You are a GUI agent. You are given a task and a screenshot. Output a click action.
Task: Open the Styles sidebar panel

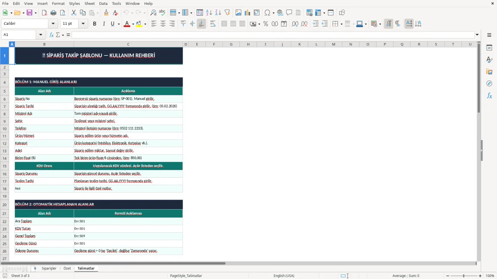(489, 60)
